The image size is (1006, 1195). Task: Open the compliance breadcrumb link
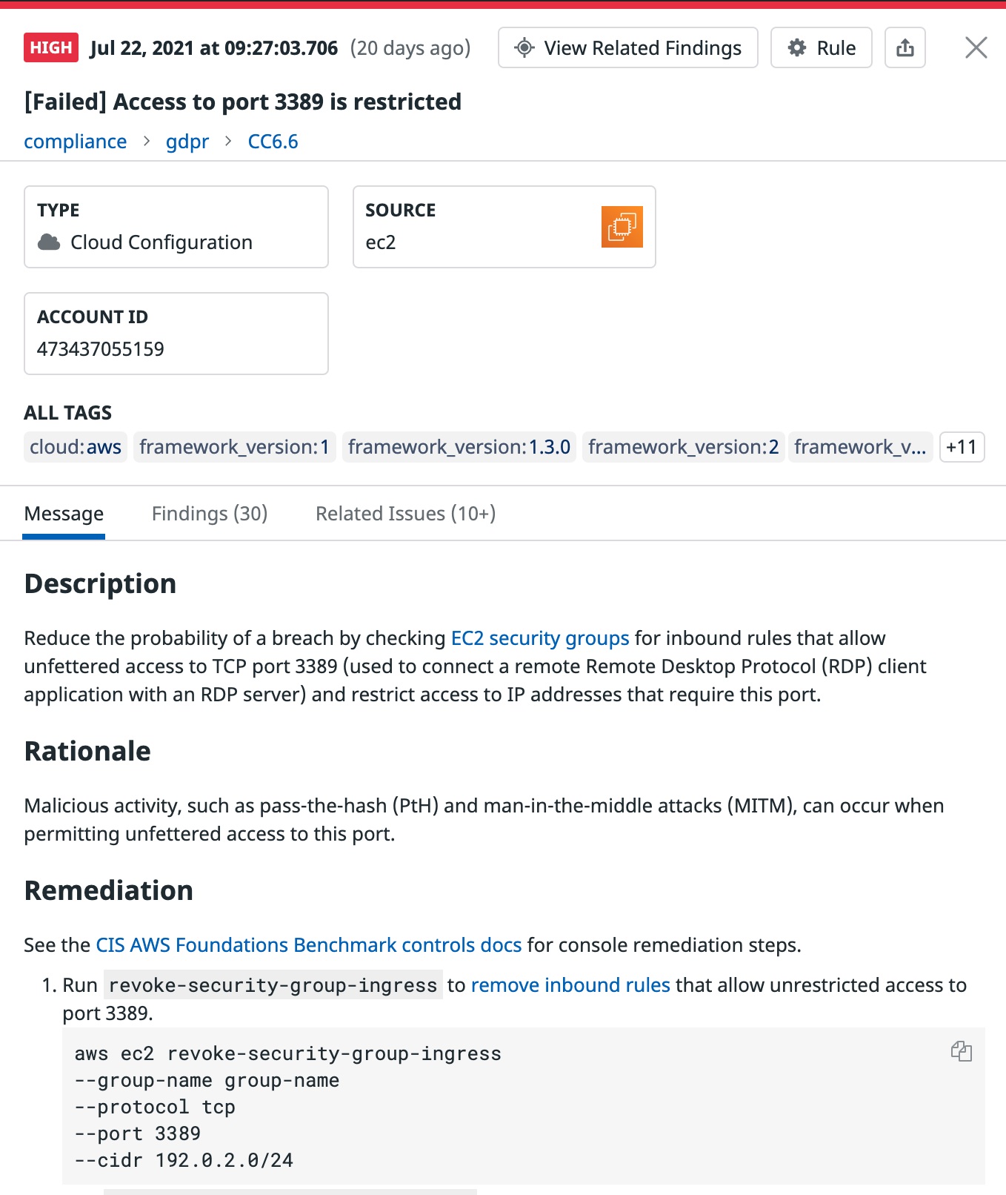point(76,142)
